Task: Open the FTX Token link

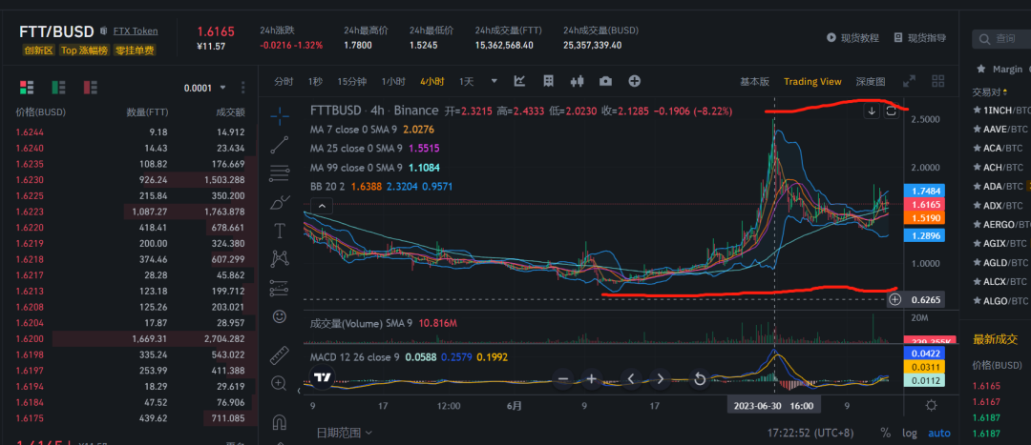Action: click(136, 30)
